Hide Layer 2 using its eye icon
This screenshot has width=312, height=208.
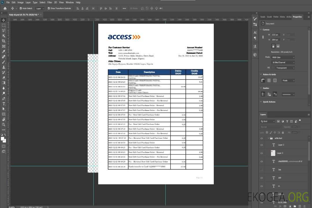tap(262, 145)
